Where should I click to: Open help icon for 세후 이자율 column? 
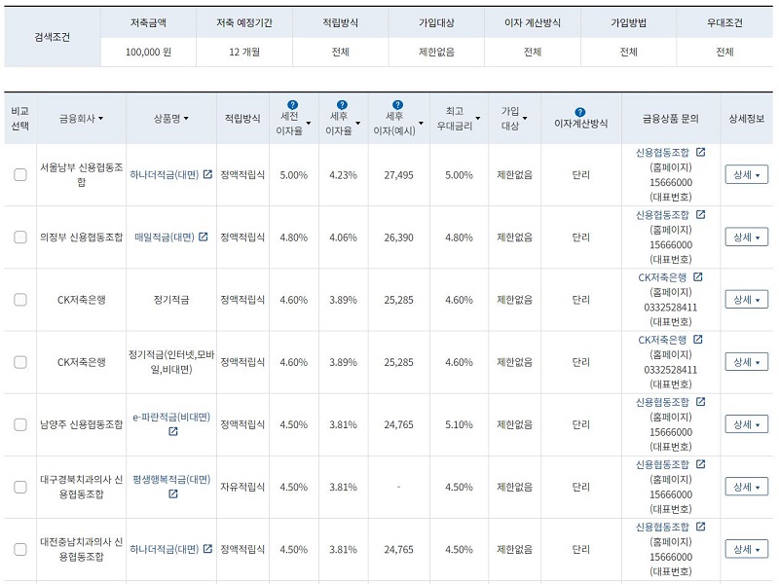point(342,105)
